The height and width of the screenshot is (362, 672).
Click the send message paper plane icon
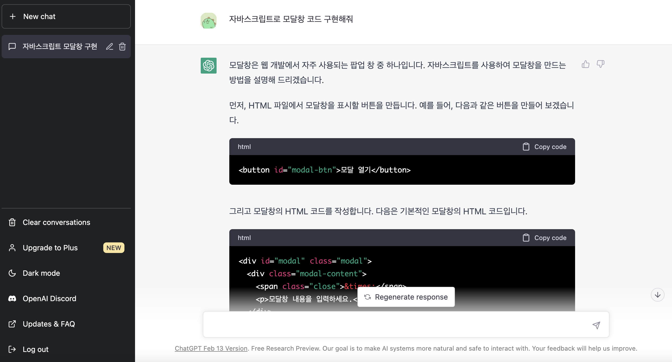tap(596, 325)
